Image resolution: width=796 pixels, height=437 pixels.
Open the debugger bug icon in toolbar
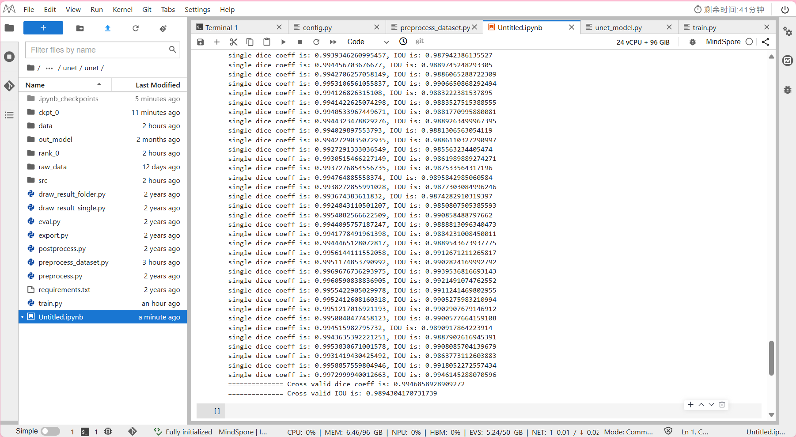coord(693,42)
